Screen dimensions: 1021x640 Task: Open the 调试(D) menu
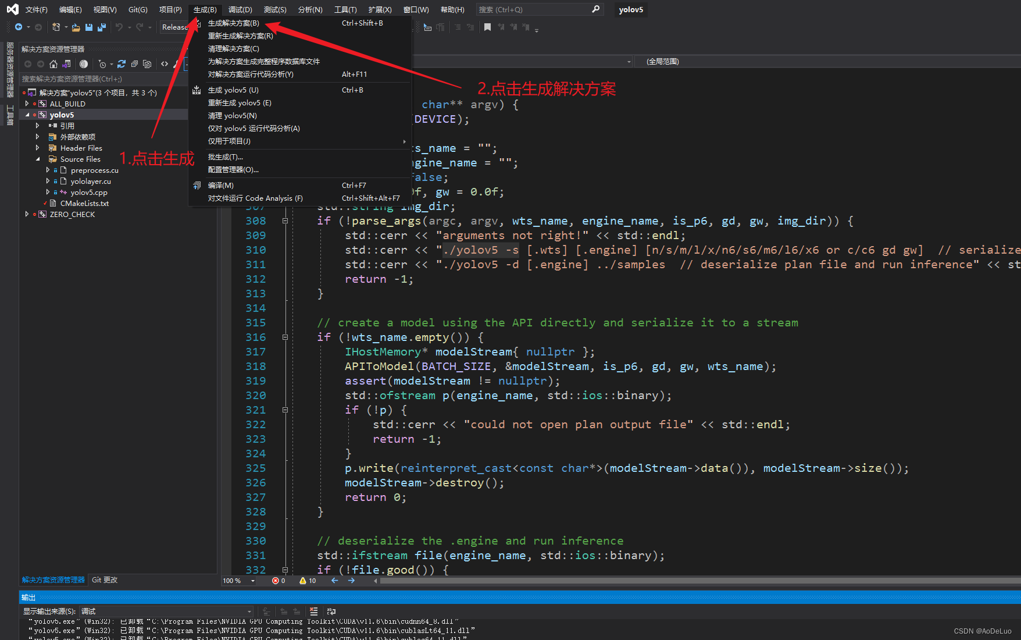coord(240,9)
